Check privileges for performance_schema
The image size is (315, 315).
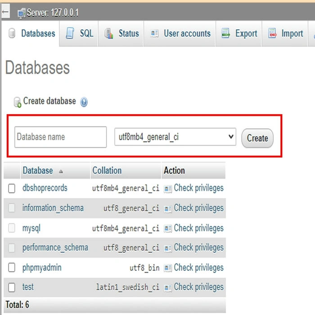click(198, 247)
